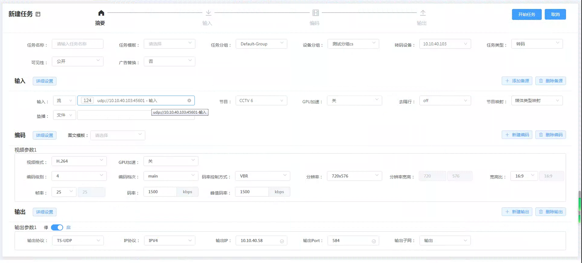Open the IP协议 IPV4 dropdown
The image size is (582, 263).
170,240
